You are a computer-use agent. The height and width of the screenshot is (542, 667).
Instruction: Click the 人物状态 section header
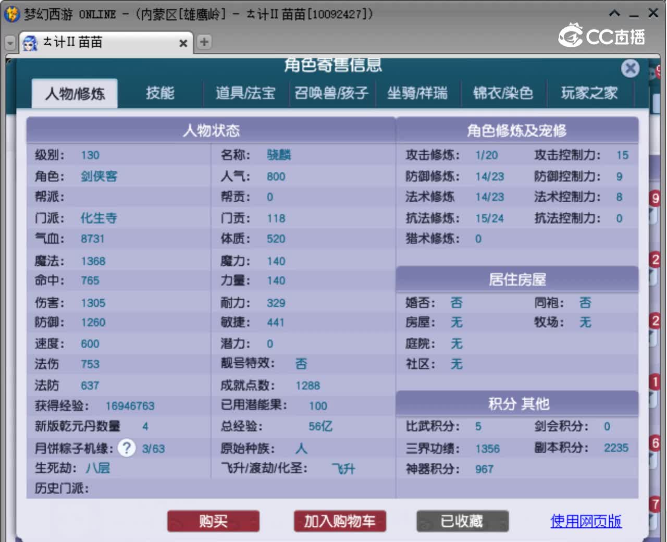[x=211, y=130]
